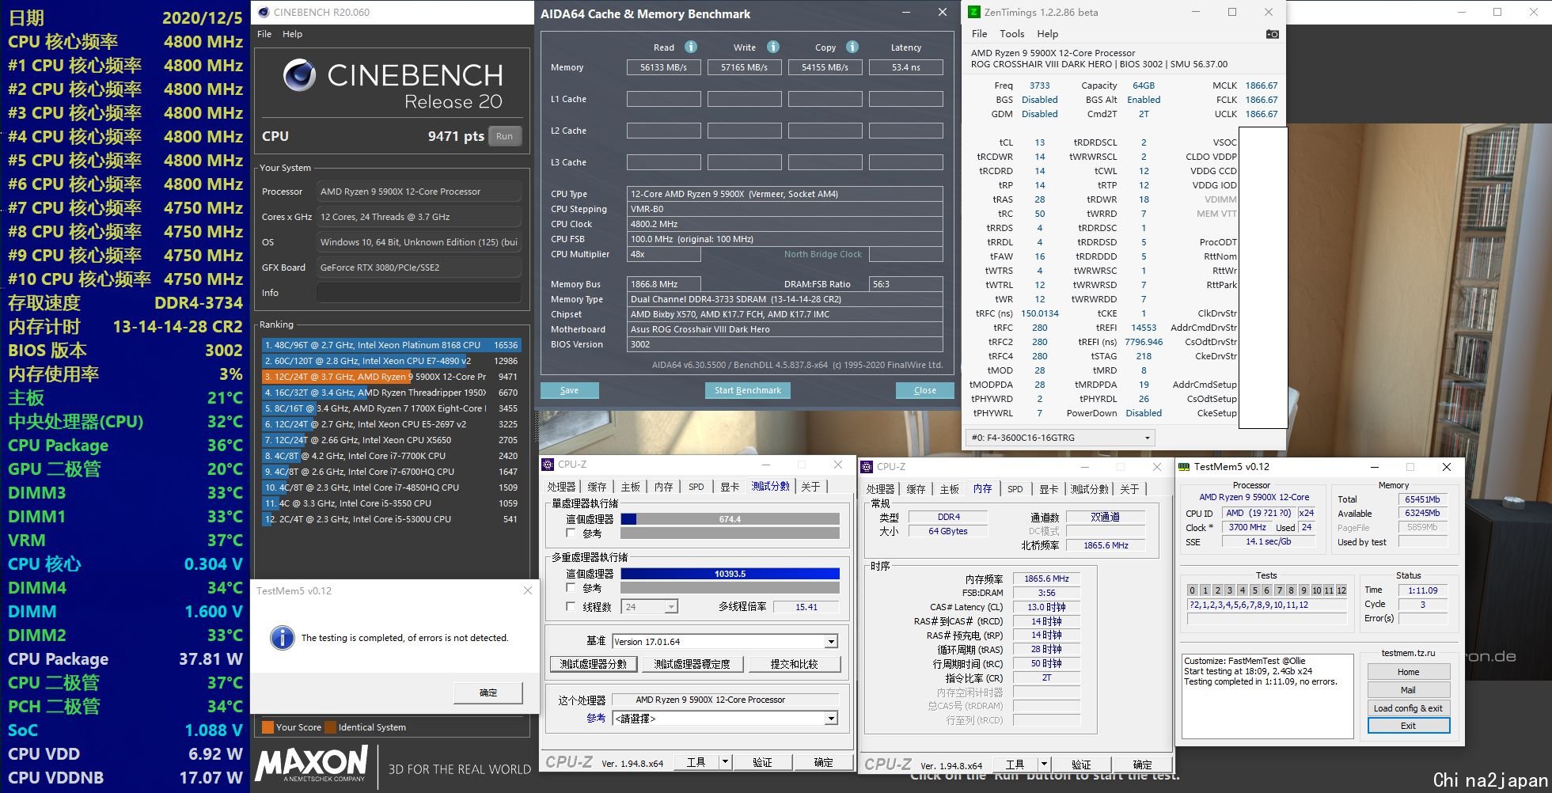Click the Cinebench CPU Run button
Screen dimensions: 1552x793
(504, 136)
